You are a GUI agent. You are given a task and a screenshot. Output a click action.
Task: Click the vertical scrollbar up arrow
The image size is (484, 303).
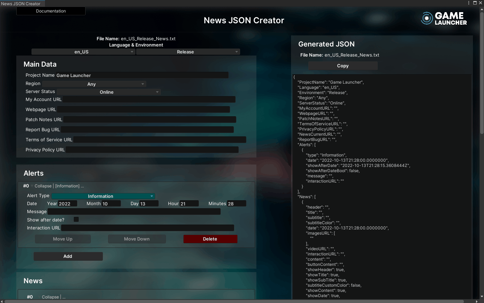coord(482,9)
